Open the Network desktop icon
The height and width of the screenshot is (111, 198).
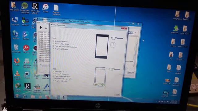(15, 35)
